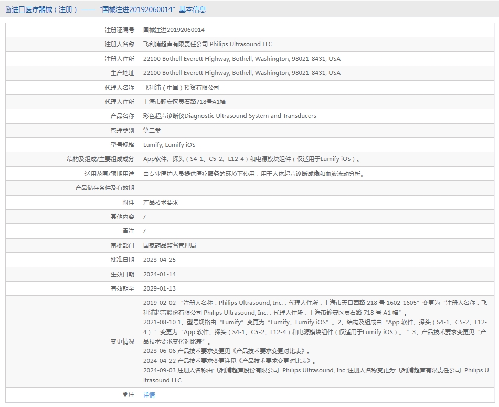Click agent name 飞利浦（中国）投资有限公司
Viewport: 499px width, 407px height.
pyautogui.click(x=182, y=88)
